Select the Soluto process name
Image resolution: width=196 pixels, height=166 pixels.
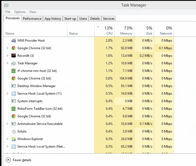(22, 131)
